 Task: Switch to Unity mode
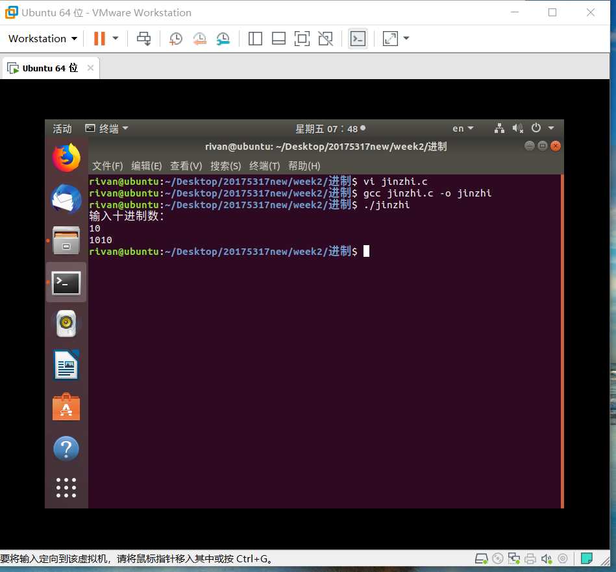click(x=326, y=38)
